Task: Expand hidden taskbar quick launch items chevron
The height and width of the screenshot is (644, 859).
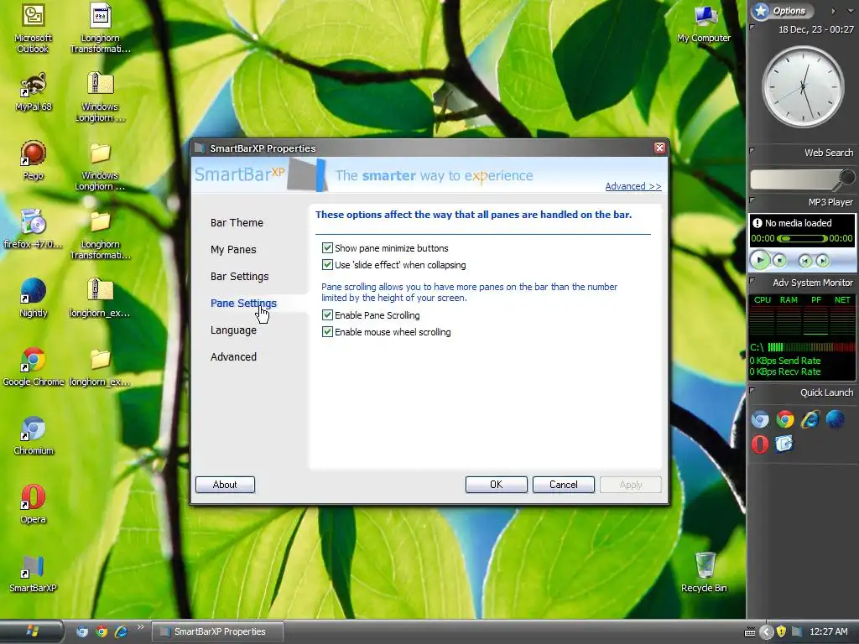Action: pos(140,627)
